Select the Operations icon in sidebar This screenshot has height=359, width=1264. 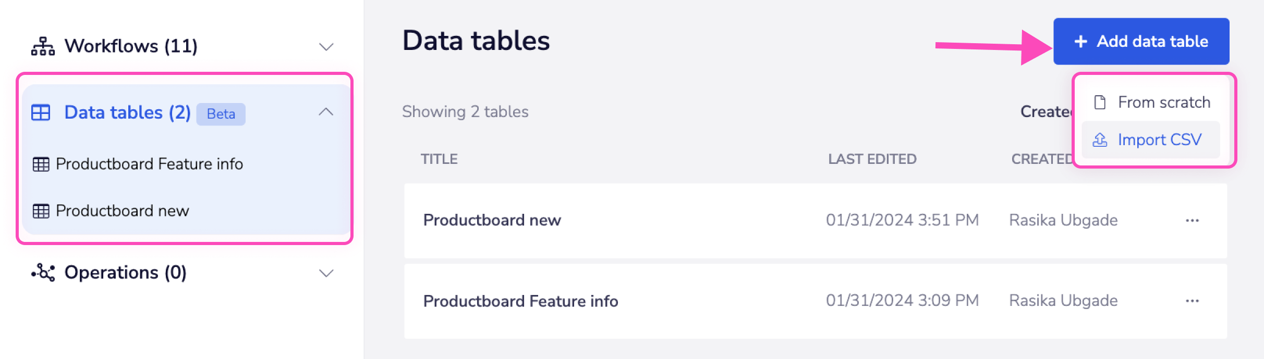point(43,272)
